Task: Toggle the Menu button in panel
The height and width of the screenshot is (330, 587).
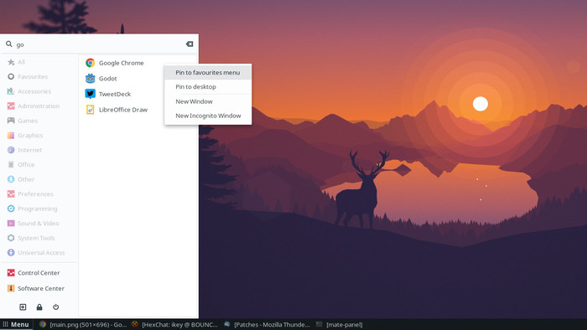Action: [16, 324]
